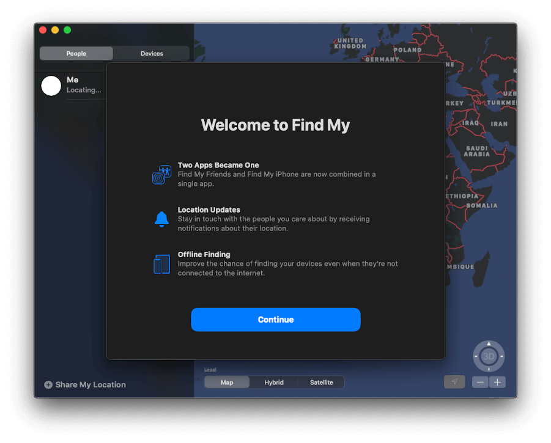Click the IRAN map label

tap(499, 124)
